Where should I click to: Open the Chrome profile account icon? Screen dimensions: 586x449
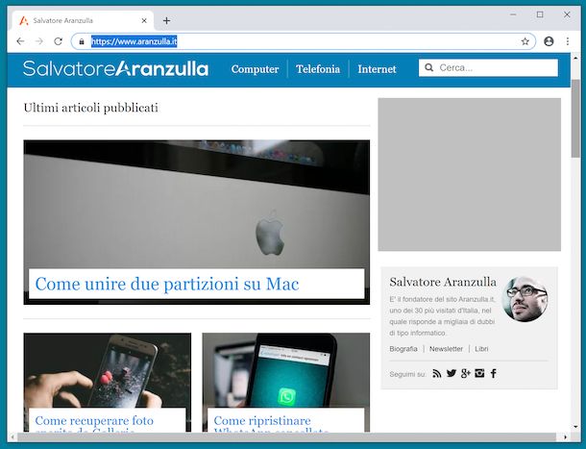tap(549, 41)
